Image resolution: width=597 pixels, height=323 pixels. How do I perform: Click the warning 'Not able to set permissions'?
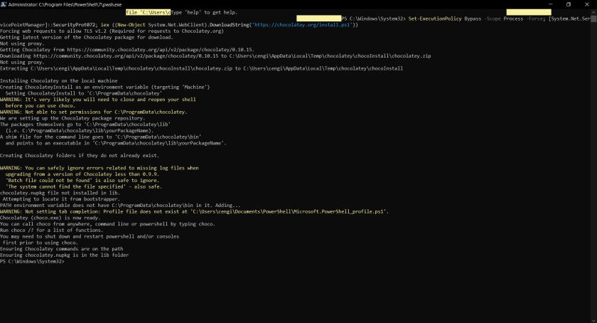pyautogui.click(x=93, y=112)
